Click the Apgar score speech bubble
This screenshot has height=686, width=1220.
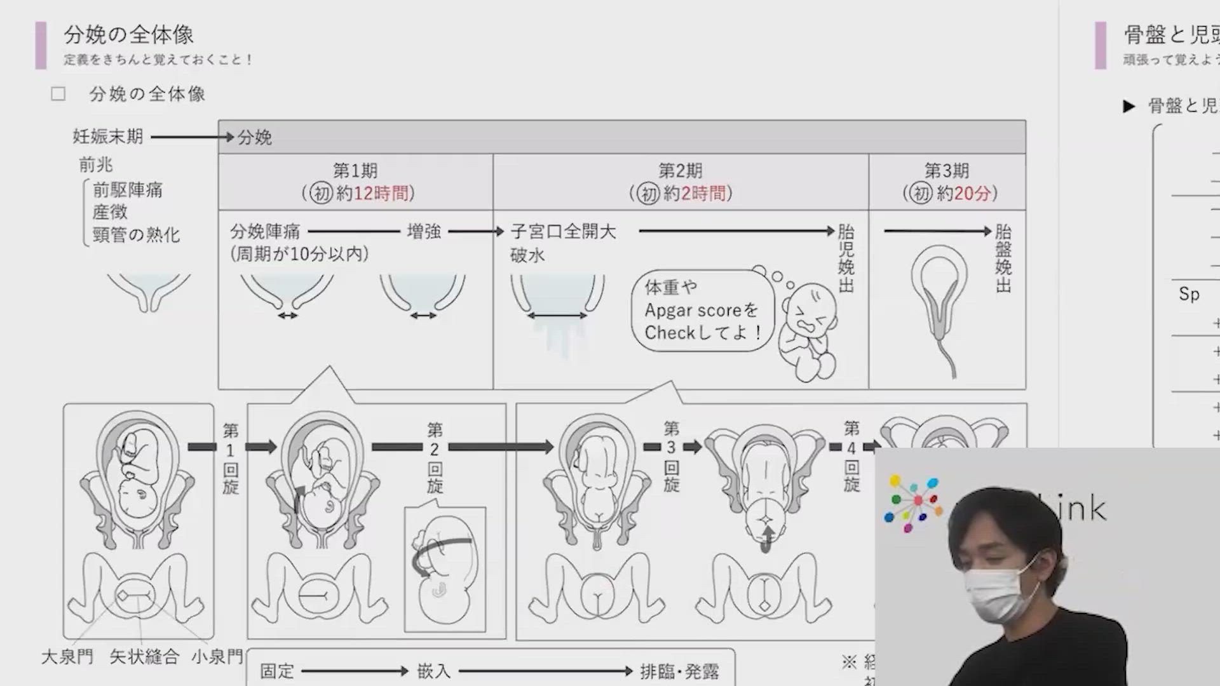tap(703, 311)
